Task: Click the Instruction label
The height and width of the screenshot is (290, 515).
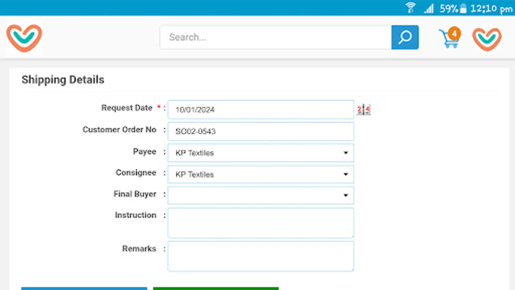Action: (x=136, y=215)
